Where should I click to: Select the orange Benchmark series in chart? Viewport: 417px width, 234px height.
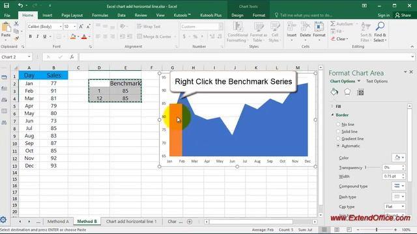[176, 130]
